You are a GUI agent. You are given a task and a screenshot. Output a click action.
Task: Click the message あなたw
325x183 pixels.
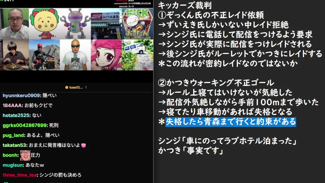pos(35,165)
